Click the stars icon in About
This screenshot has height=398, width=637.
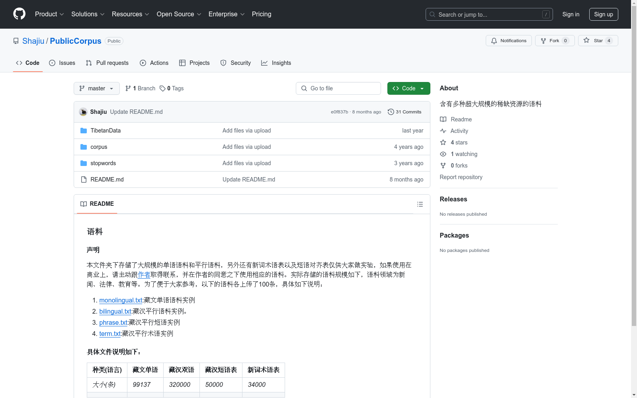tap(443, 142)
